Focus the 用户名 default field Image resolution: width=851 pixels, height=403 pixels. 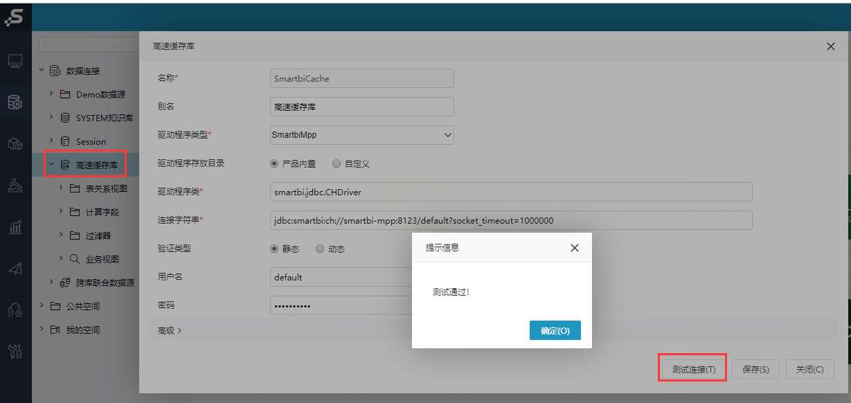pos(341,277)
